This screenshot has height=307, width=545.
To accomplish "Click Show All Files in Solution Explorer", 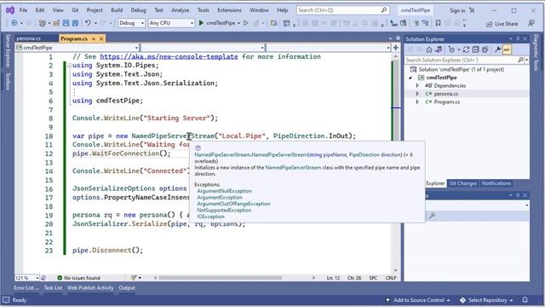I will click(x=485, y=49).
